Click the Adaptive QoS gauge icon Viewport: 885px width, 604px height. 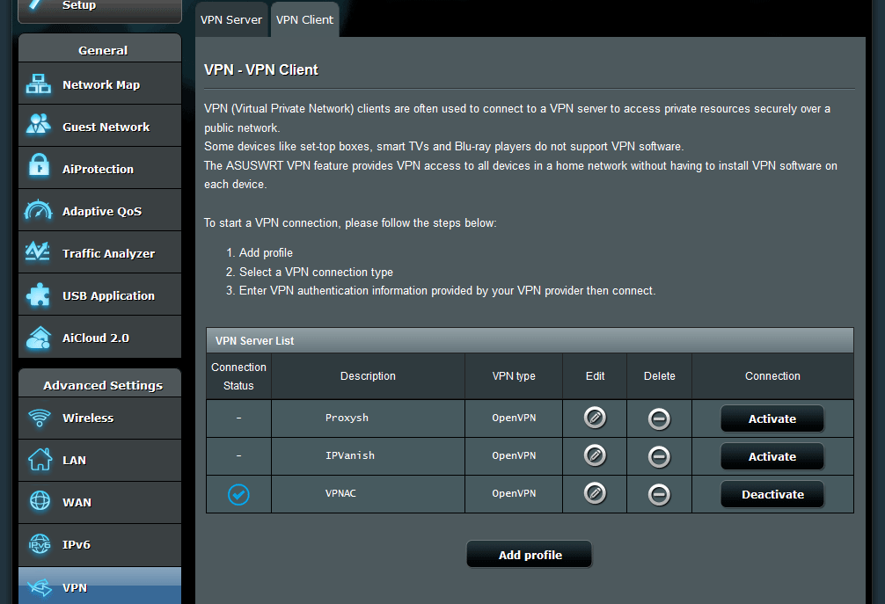click(39, 210)
